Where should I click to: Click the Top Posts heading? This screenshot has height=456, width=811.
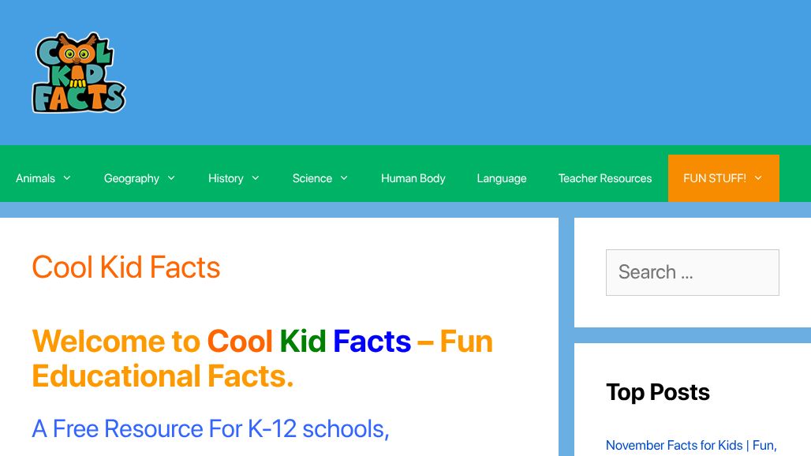pos(658,392)
